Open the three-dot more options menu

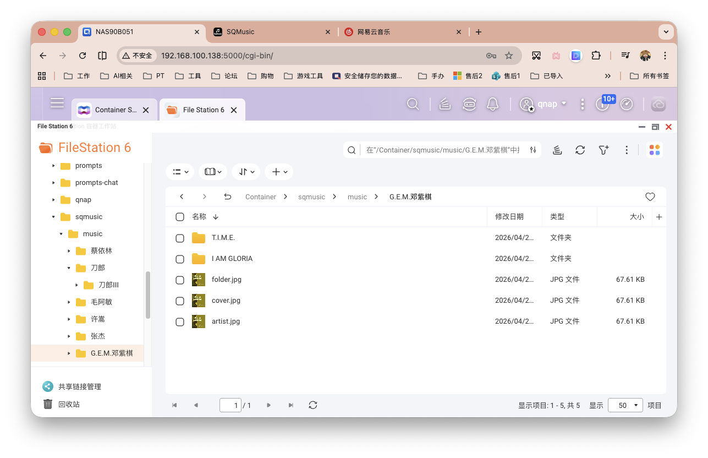click(627, 149)
